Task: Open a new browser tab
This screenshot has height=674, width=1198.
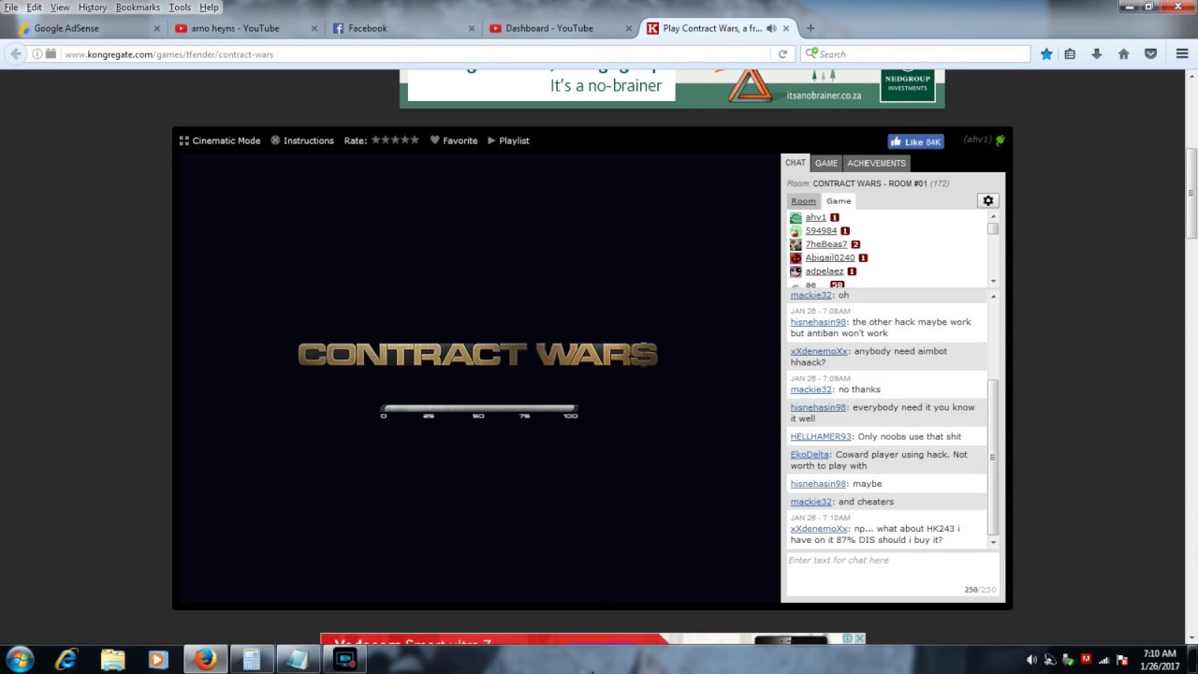Action: click(811, 28)
